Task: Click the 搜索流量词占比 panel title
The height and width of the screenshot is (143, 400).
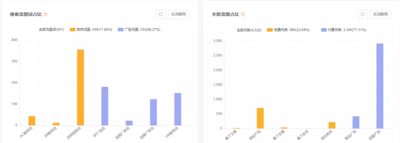Action: pos(26,14)
